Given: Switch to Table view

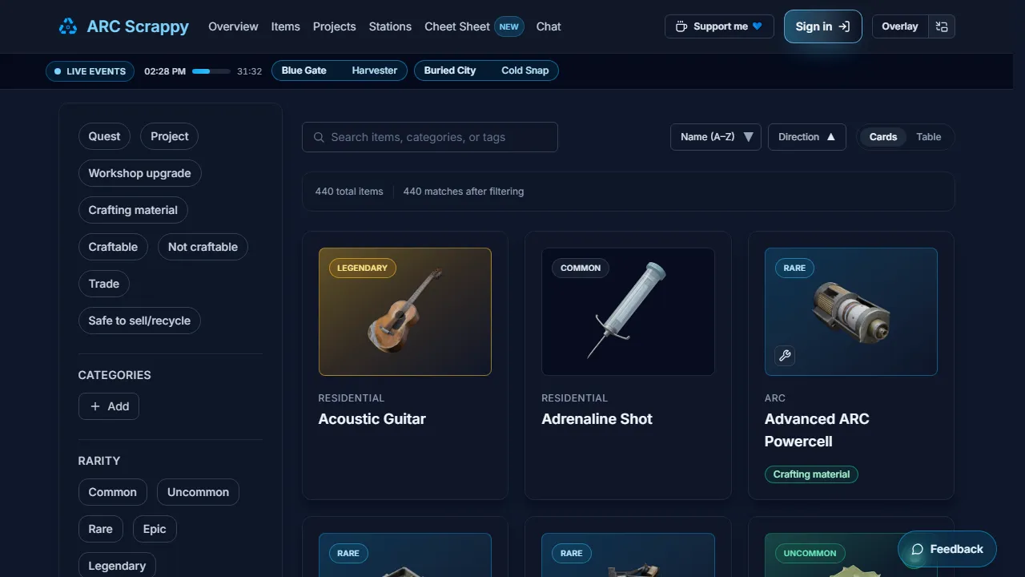Looking at the screenshot, I should tap(928, 137).
